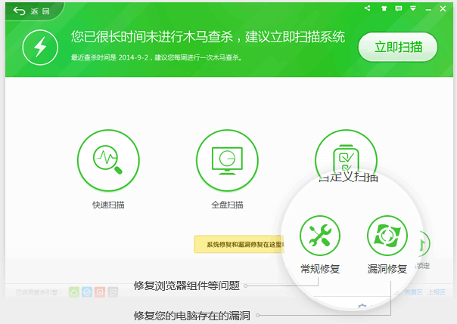Open 常规修复 wrench repair icon
The width and height of the screenshot is (457, 324).
coord(320,236)
